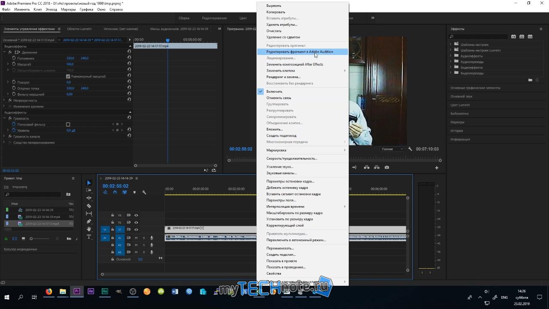Create a new custom bin in Effects panel
Viewport: 549px width, 309px height.
coord(531,80)
